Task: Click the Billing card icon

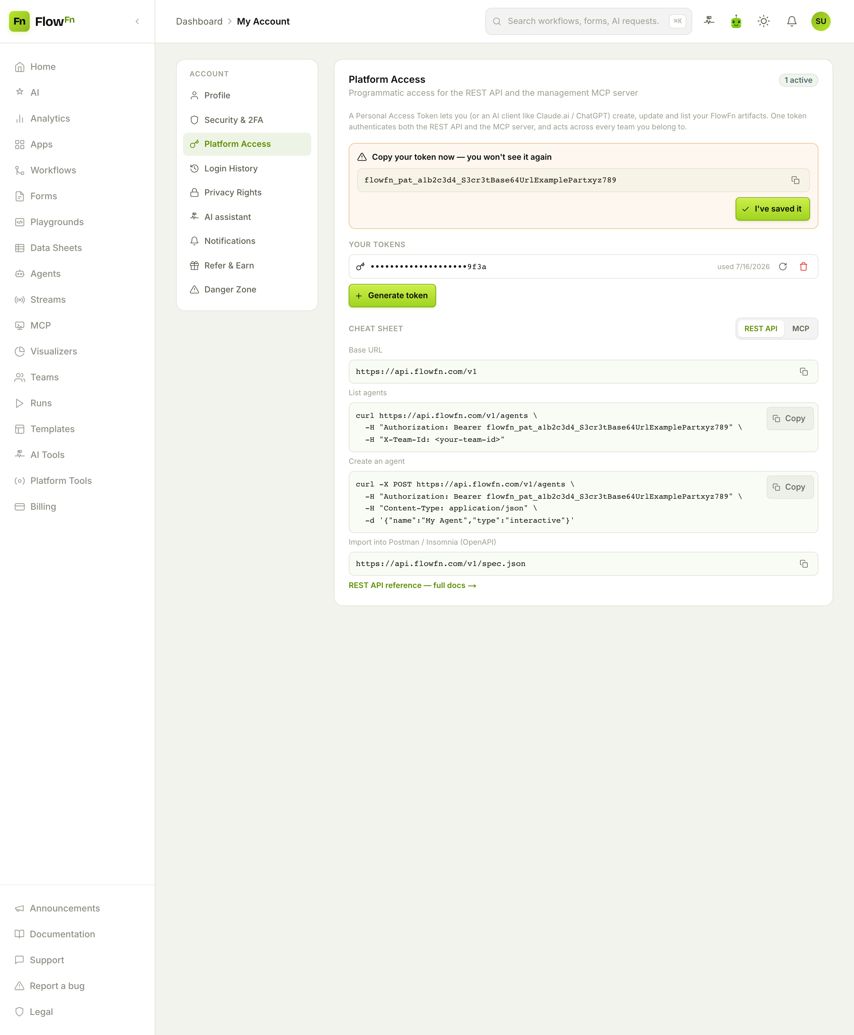Action: (20, 507)
